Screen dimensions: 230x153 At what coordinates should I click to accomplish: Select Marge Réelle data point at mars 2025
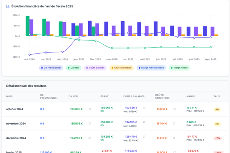(112, 48)
